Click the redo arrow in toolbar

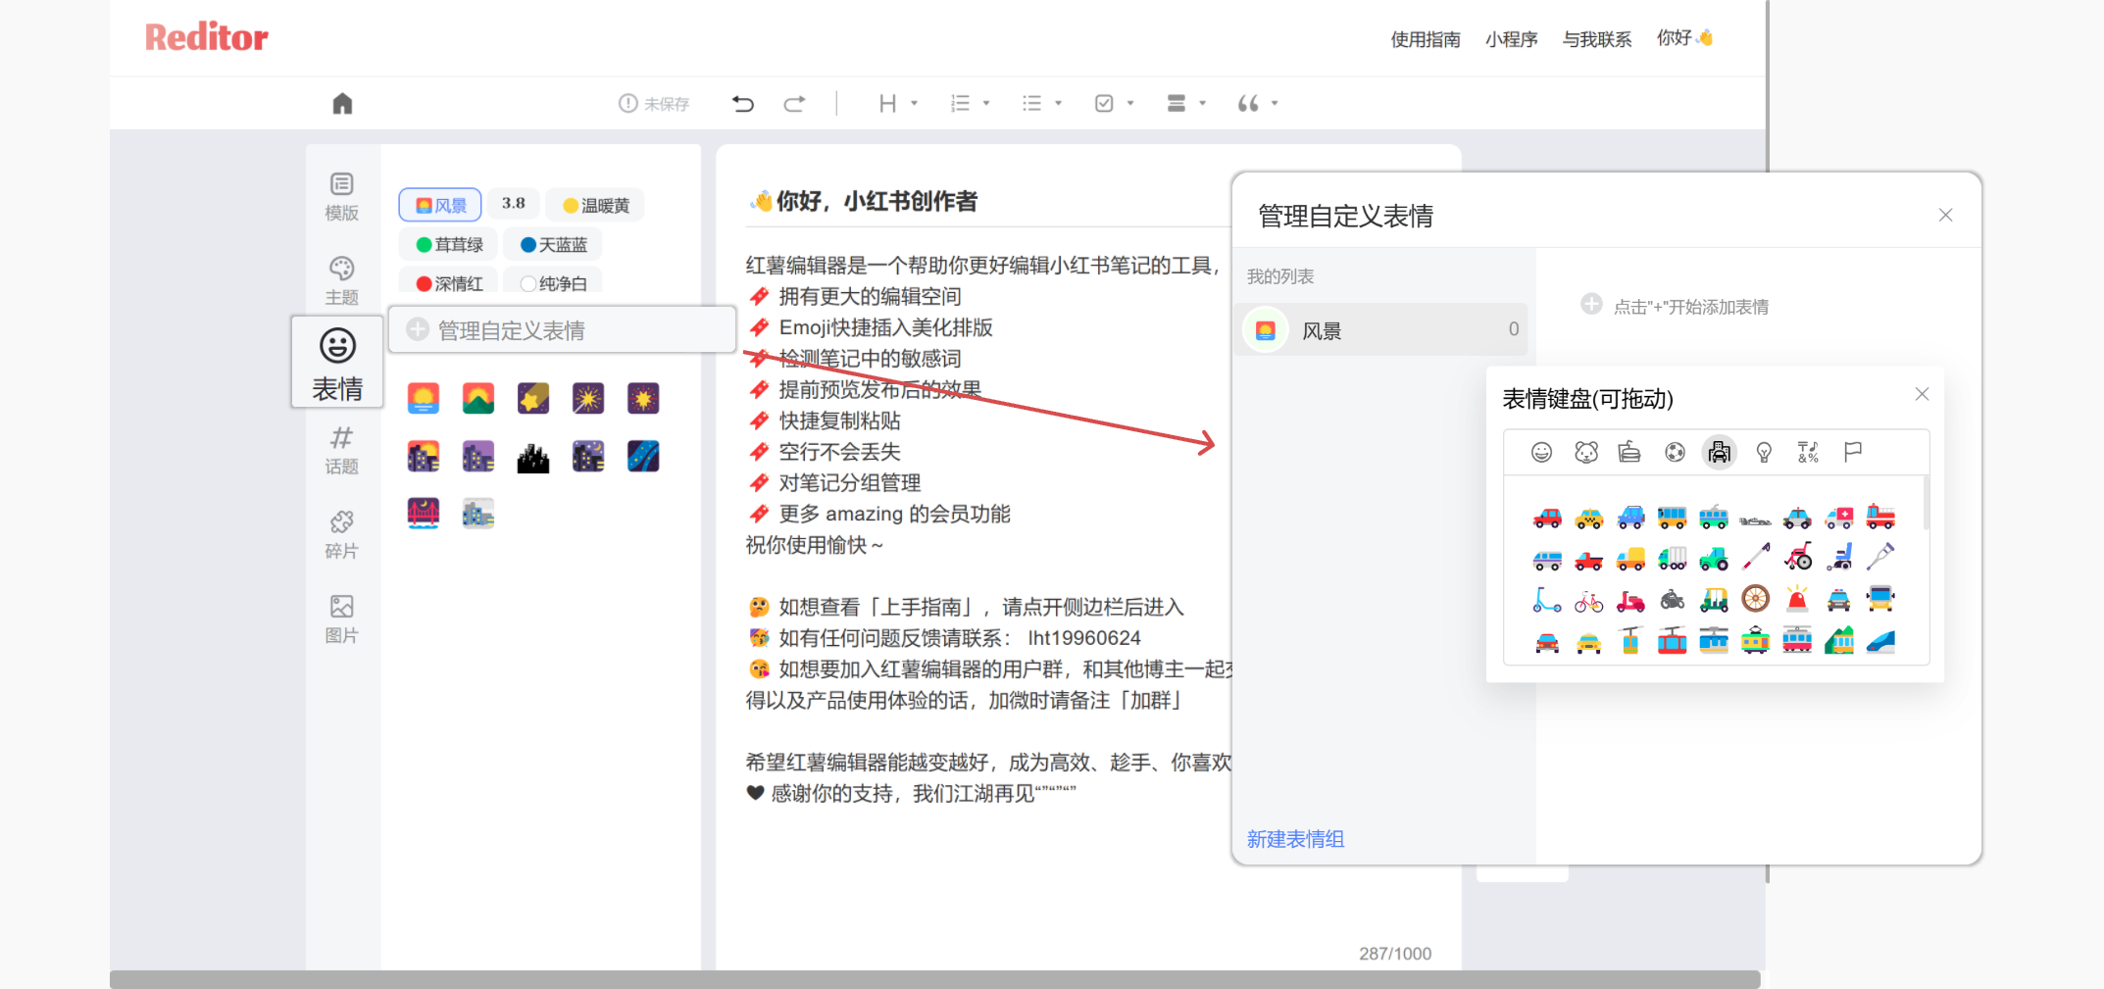click(x=794, y=104)
